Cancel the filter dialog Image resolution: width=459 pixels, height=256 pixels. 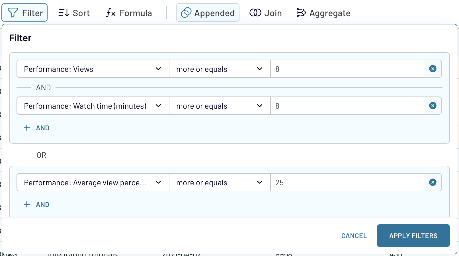[x=354, y=236]
